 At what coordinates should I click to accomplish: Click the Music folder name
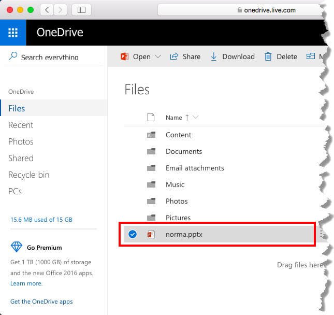(x=175, y=184)
